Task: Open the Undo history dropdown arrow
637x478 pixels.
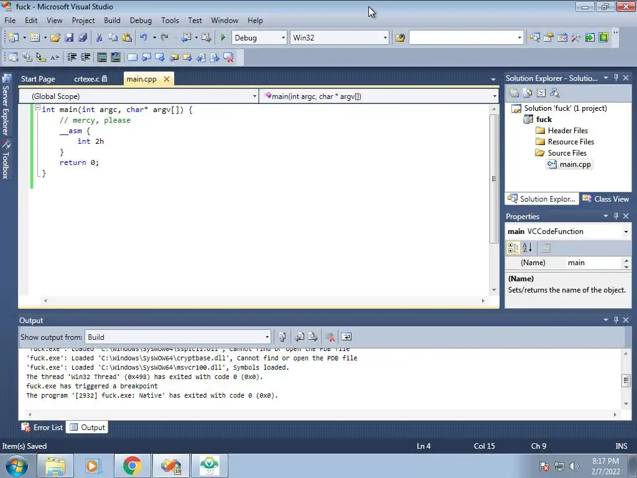Action: coord(154,38)
